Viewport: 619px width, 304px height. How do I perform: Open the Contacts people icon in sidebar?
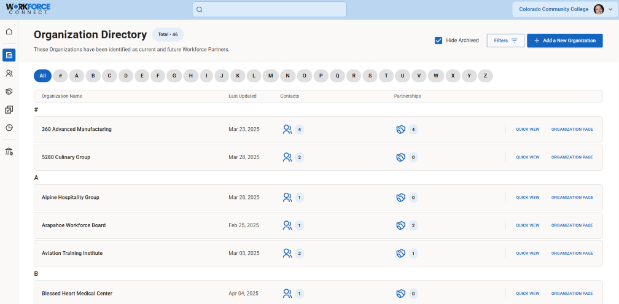[9, 73]
